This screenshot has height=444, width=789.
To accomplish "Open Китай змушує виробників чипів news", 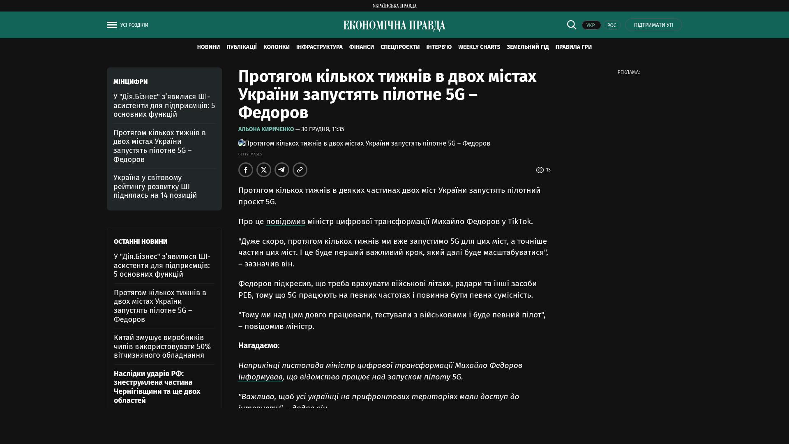I will (162, 346).
